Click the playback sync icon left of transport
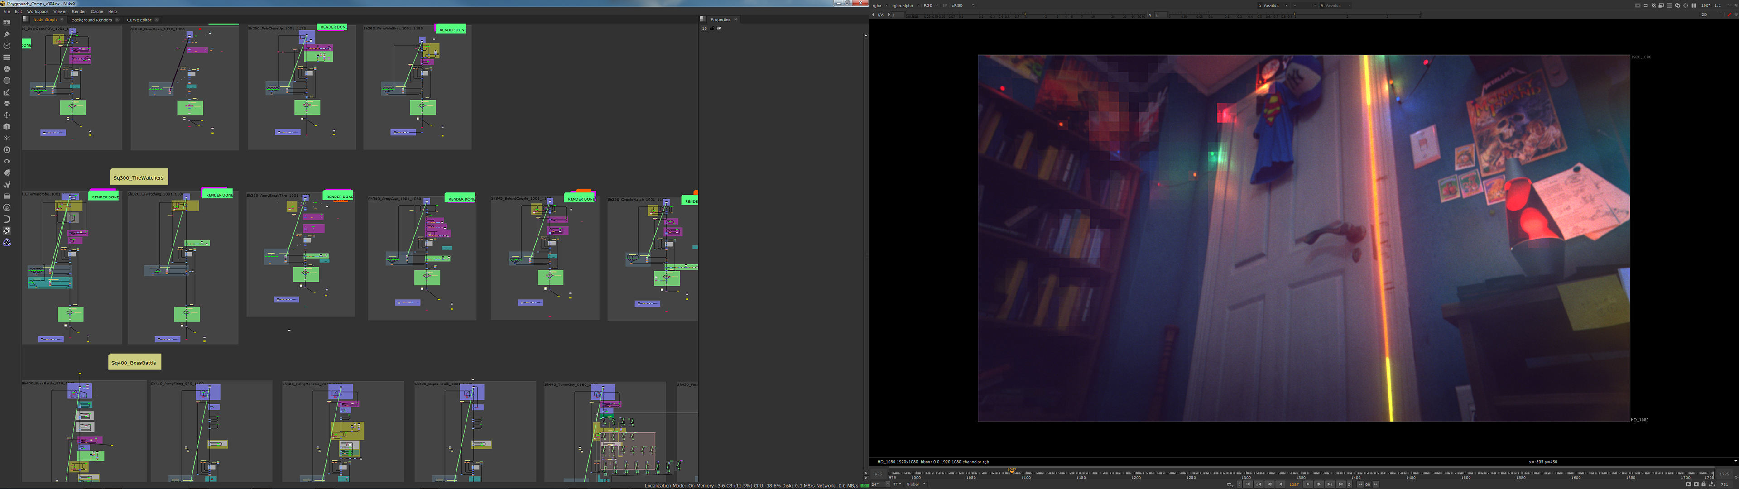This screenshot has height=489, width=1739. click(1230, 484)
